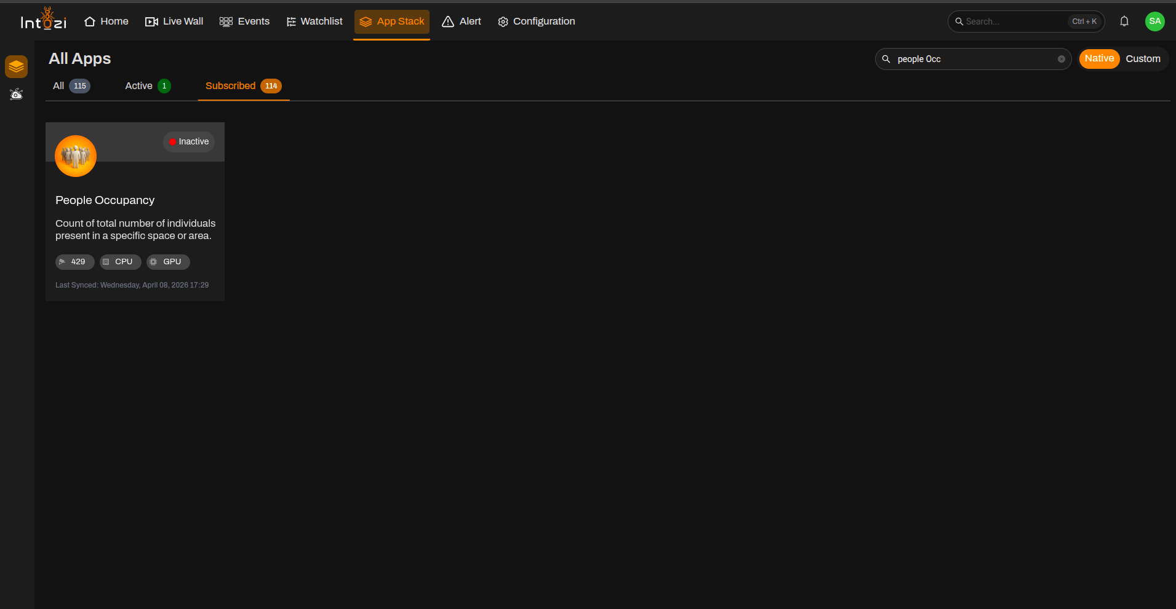The height and width of the screenshot is (609, 1176).
Task: Clear the app search text
Action: click(1062, 59)
